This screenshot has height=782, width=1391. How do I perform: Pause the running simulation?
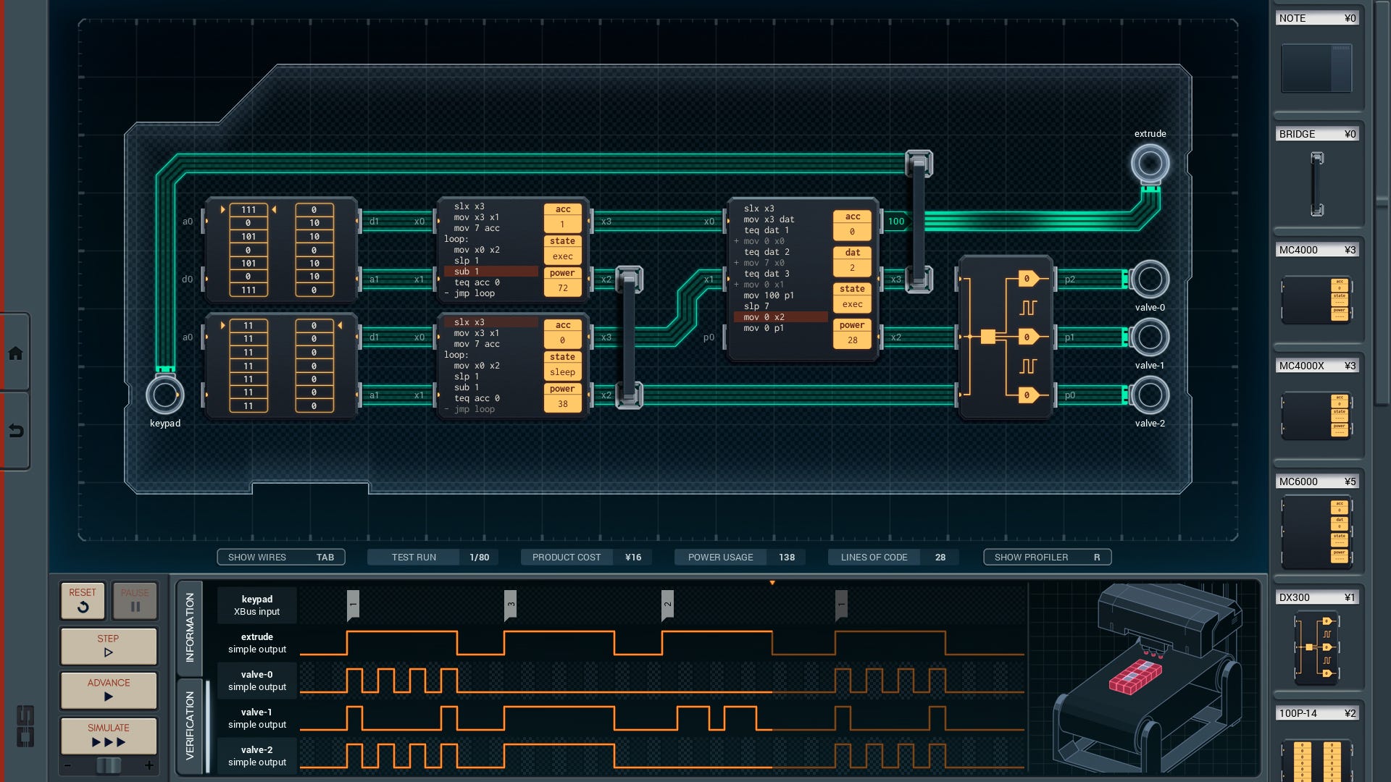(x=134, y=600)
